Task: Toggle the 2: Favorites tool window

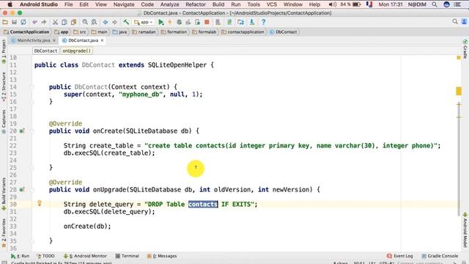Action: pyautogui.click(x=4, y=233)
